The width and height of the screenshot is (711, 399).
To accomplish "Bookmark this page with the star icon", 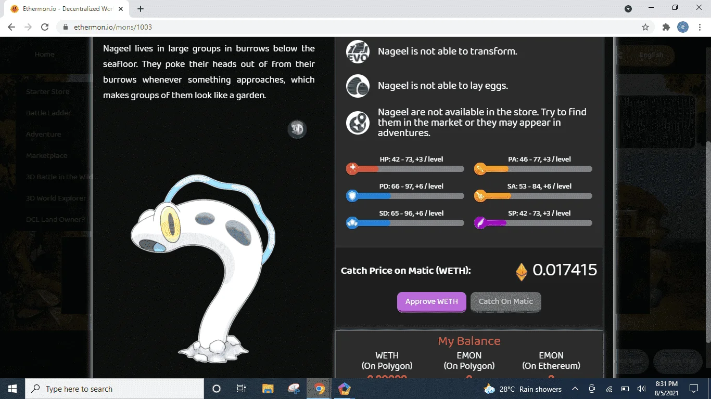I will tap(645, 27).
